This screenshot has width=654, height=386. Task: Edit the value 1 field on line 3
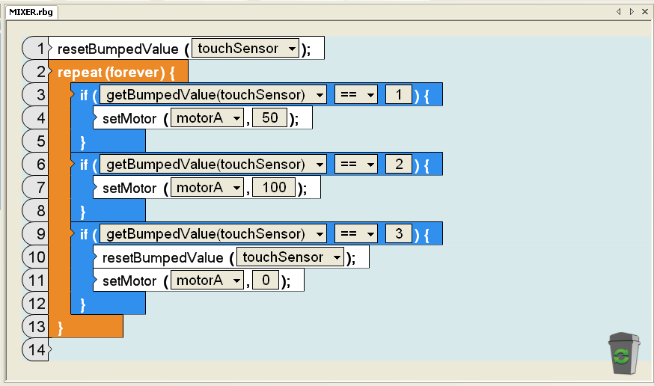point(399,94)
